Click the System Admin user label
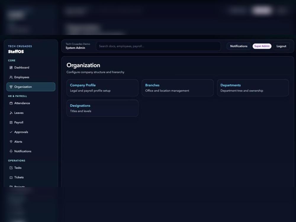The image size is (296, 222). pos(75,48)
